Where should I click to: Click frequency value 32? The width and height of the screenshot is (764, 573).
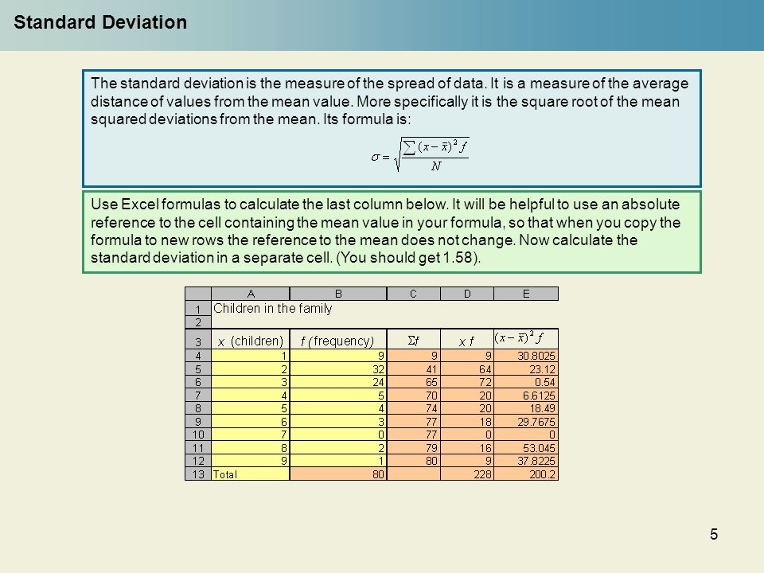338,369
